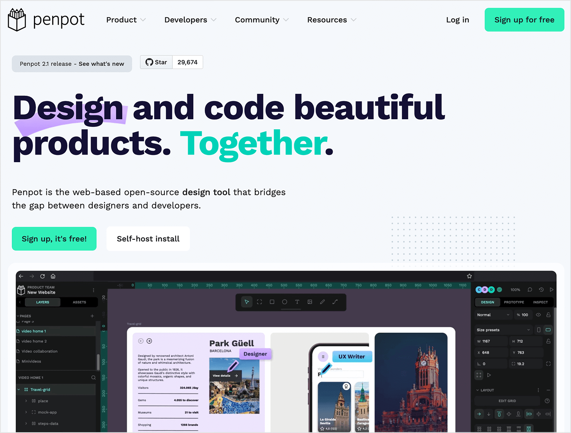Collapse the Travel-grid layer
Image resolution: width=571 pixels, height=433 pixels.
tap(19, 390)
